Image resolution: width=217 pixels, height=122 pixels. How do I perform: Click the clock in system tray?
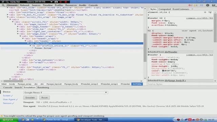(211, 120)
